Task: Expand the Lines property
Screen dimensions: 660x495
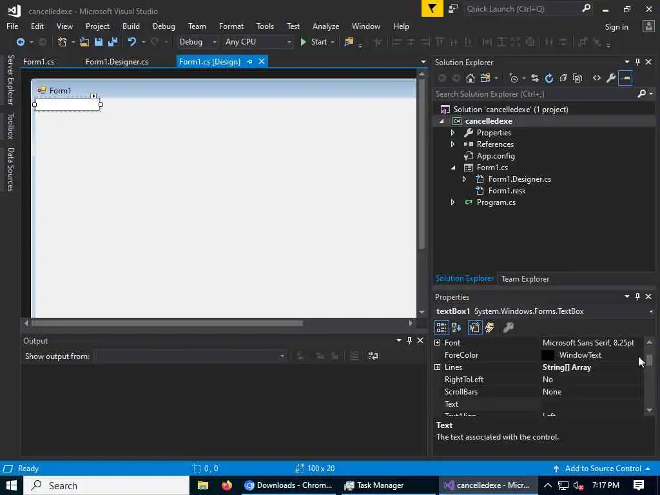Action: coord(438,367)
